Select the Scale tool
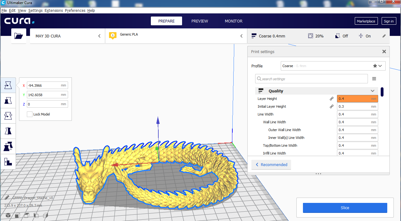 8,100
